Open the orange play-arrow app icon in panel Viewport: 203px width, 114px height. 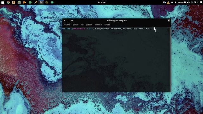pyautogui.click(x=24, y=2)
